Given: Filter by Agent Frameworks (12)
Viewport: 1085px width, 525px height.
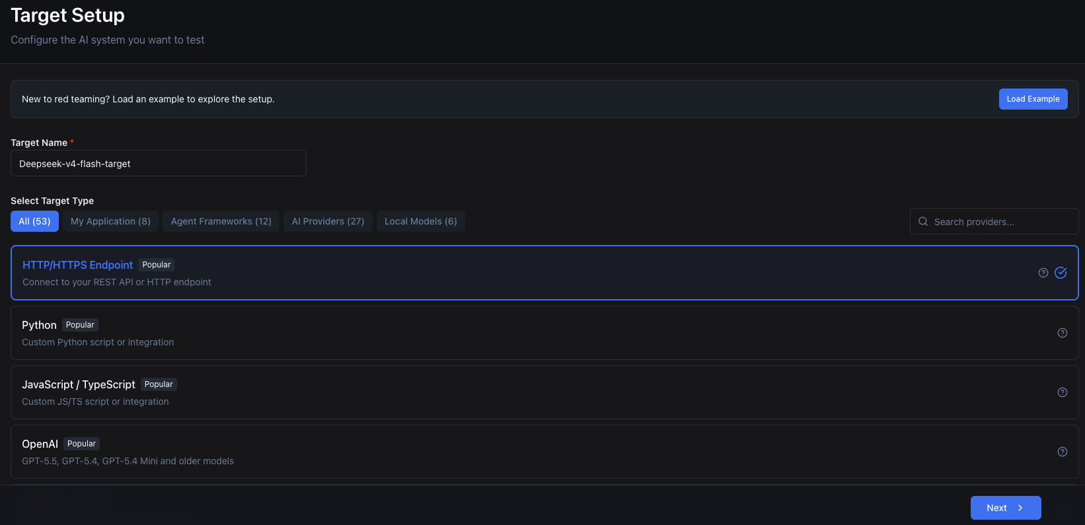Looking at the screenshot, I should [x=221, y=221].
